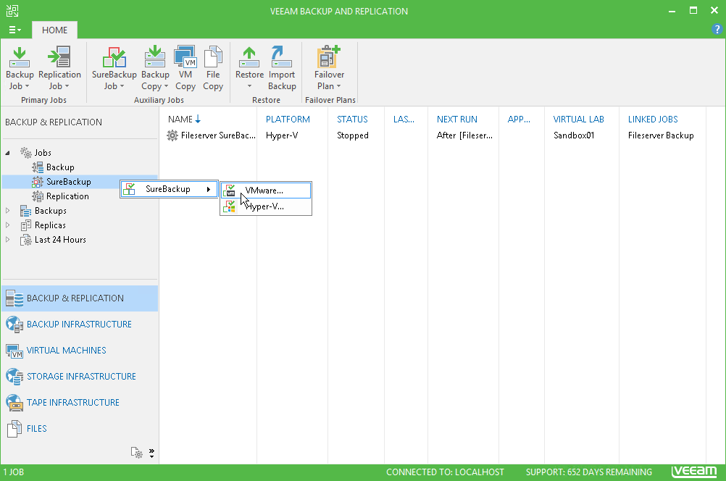Click the After [Fileser... next run cell

coord(464,135)
